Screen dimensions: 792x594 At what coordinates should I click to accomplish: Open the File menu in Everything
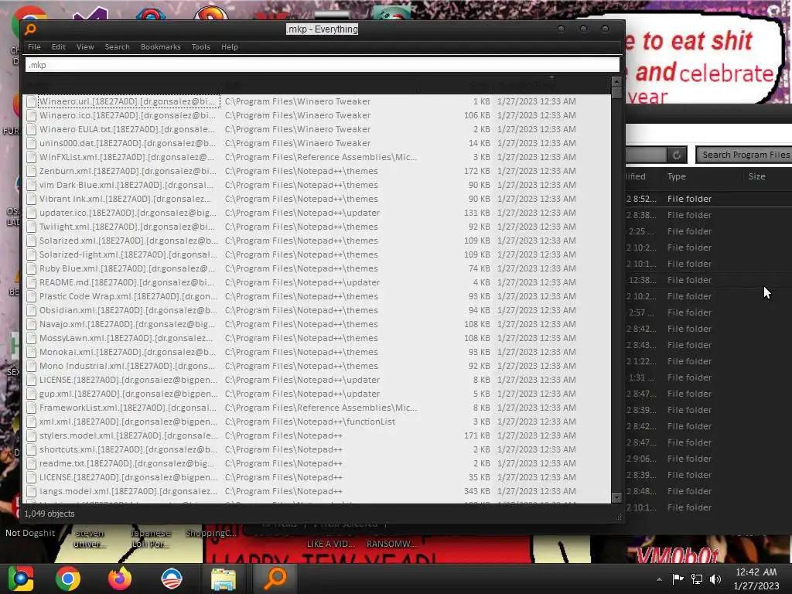(34, 47)
